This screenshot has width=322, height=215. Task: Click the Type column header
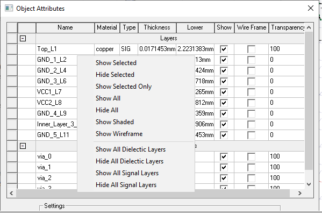click(129, 27)
